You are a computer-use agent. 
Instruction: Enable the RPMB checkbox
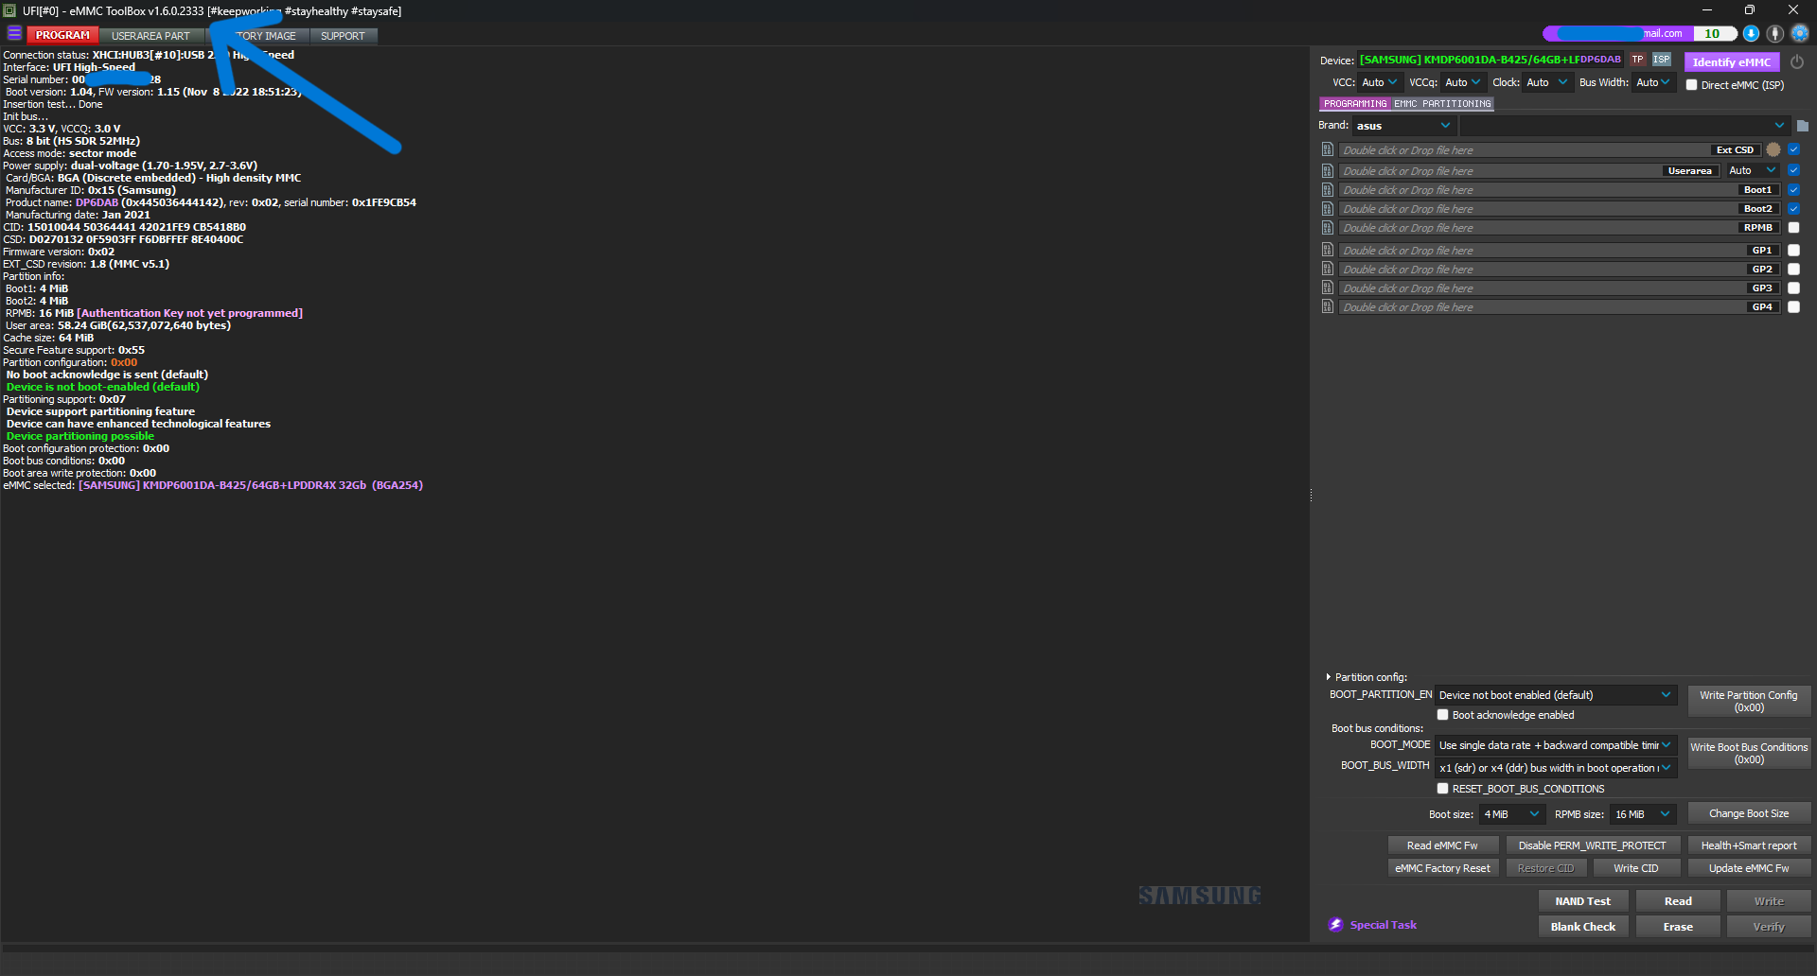coord(1793,227)
